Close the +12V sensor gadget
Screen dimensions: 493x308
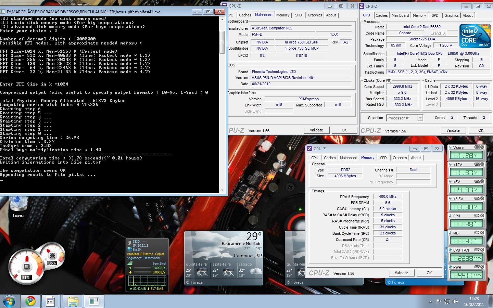482,164
